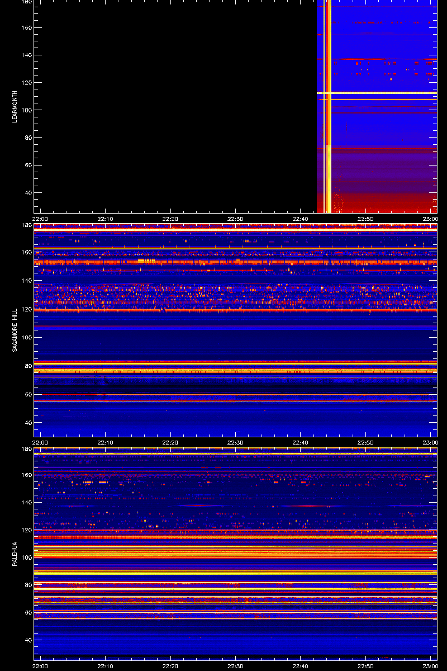447x671 pixels.
Task: Select the 40 tick label on Sagamore Hill axis
Action: click(28, 423)
